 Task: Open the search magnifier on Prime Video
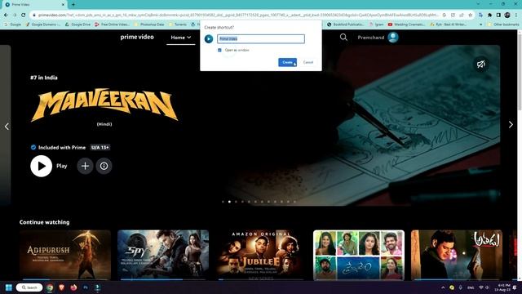pos(343,38)
